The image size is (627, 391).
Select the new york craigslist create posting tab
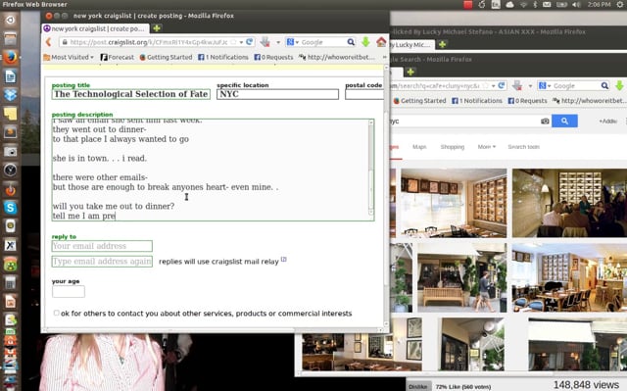(x=95, y=28)
